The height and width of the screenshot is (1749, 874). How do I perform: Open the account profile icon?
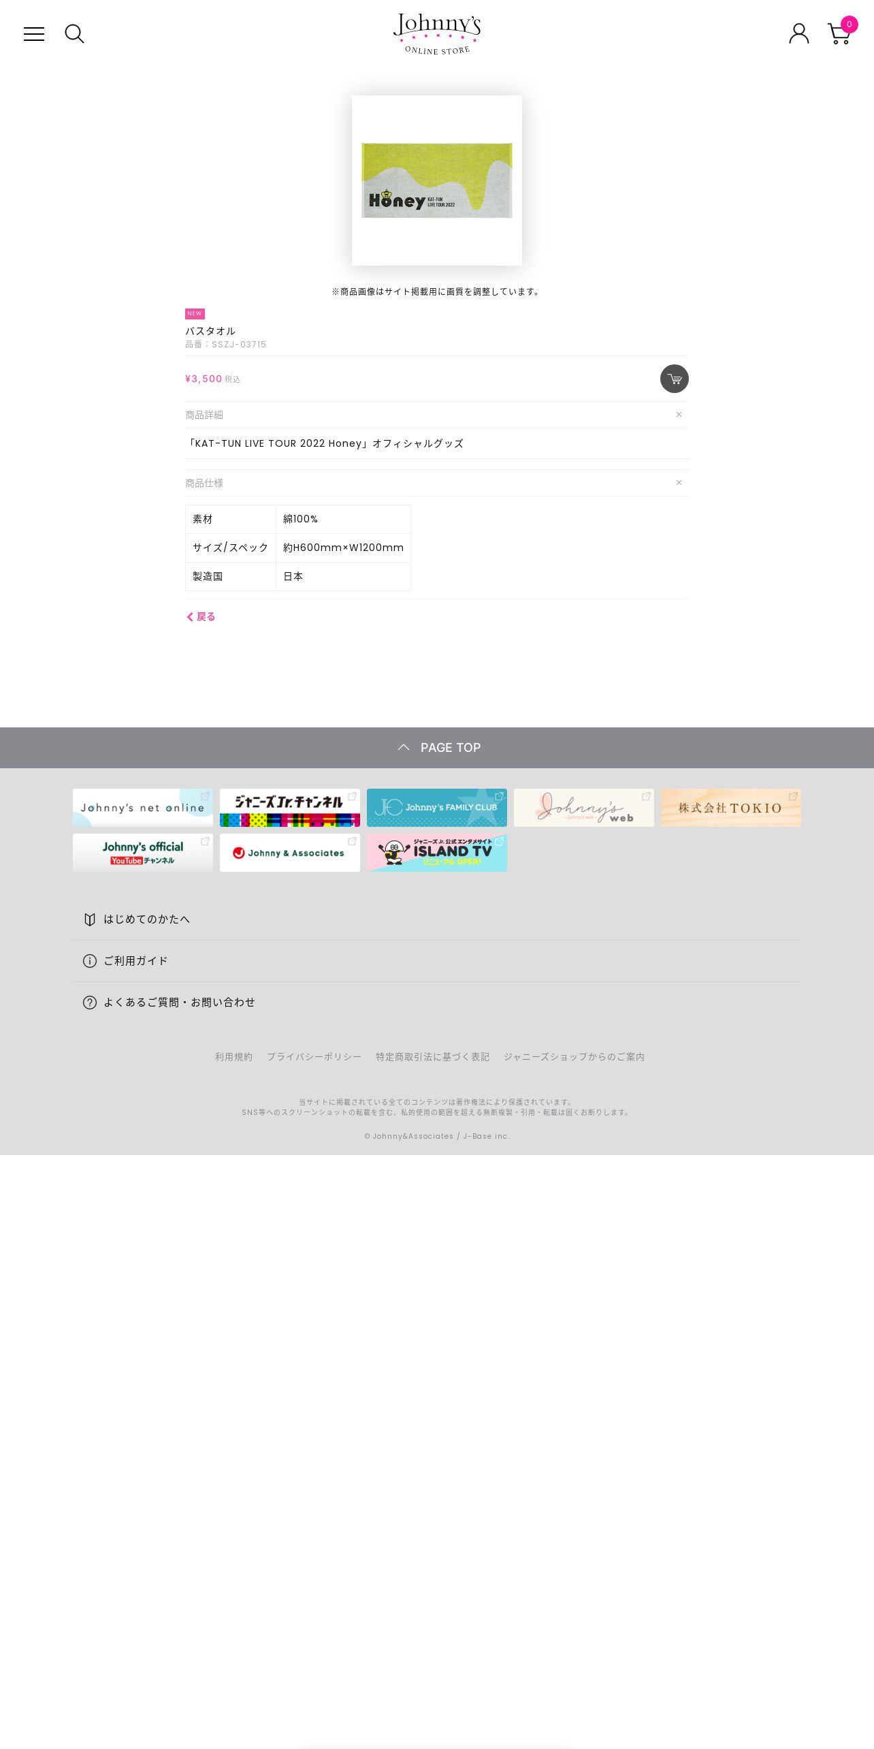coord(799,33)
